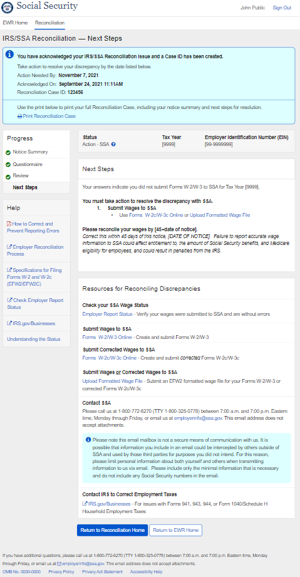
Task: Click the green check beside Questionnaire
Action: click(8, 165)
